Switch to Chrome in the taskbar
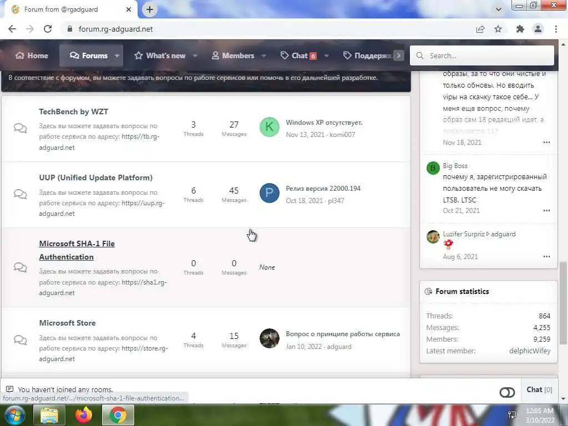The width and height of the screenshot is (568, 426). (x=118, y=415)
